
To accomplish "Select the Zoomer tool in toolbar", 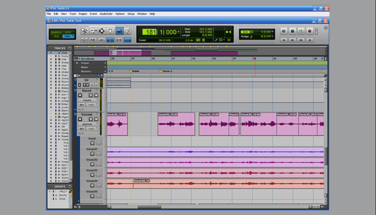I will [x=84, y=31].
